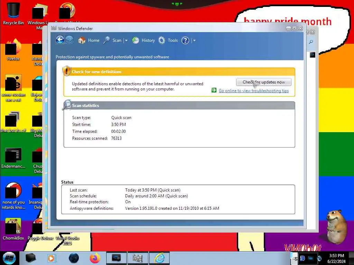Select the antispyware definitions version text
Viewport: 354px width, 265px height.
pos(172,208)
